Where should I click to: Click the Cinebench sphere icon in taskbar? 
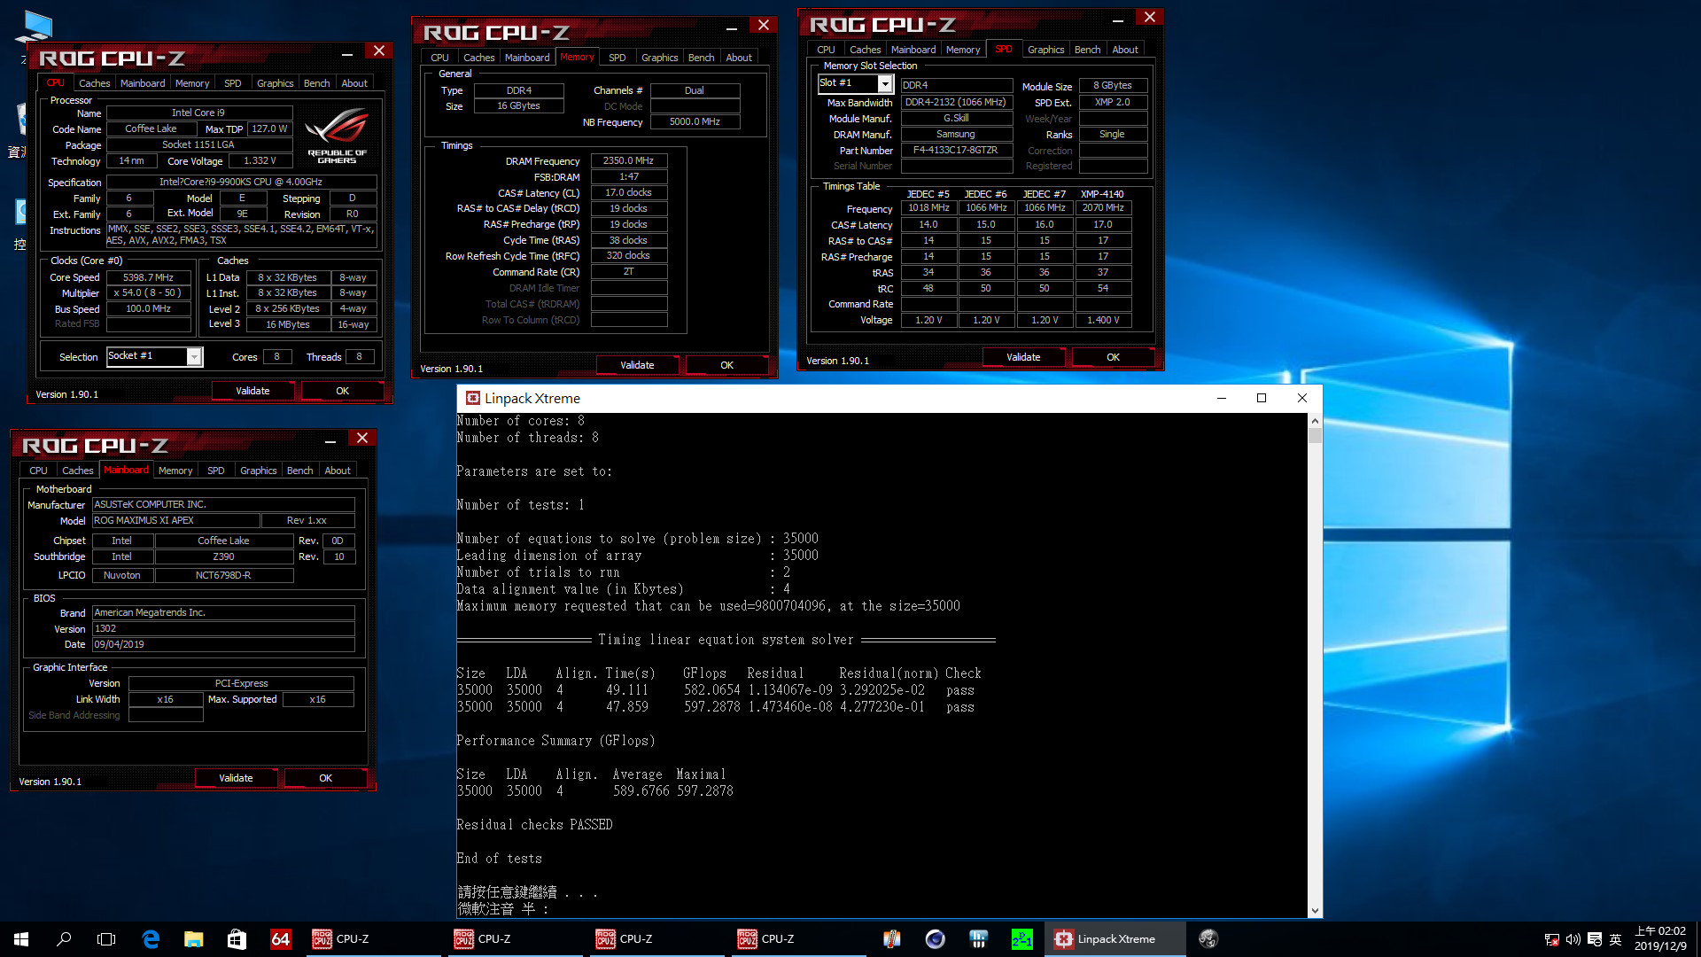(x=935, y=938)
